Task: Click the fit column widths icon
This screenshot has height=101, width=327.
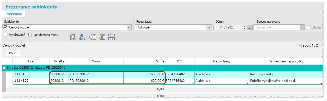Action: (112, 37)
